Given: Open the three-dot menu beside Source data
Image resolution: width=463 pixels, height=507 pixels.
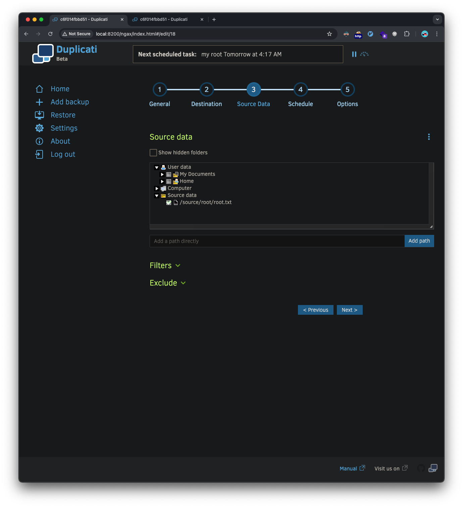Looking at the screenshot, I should click(429, 137).
